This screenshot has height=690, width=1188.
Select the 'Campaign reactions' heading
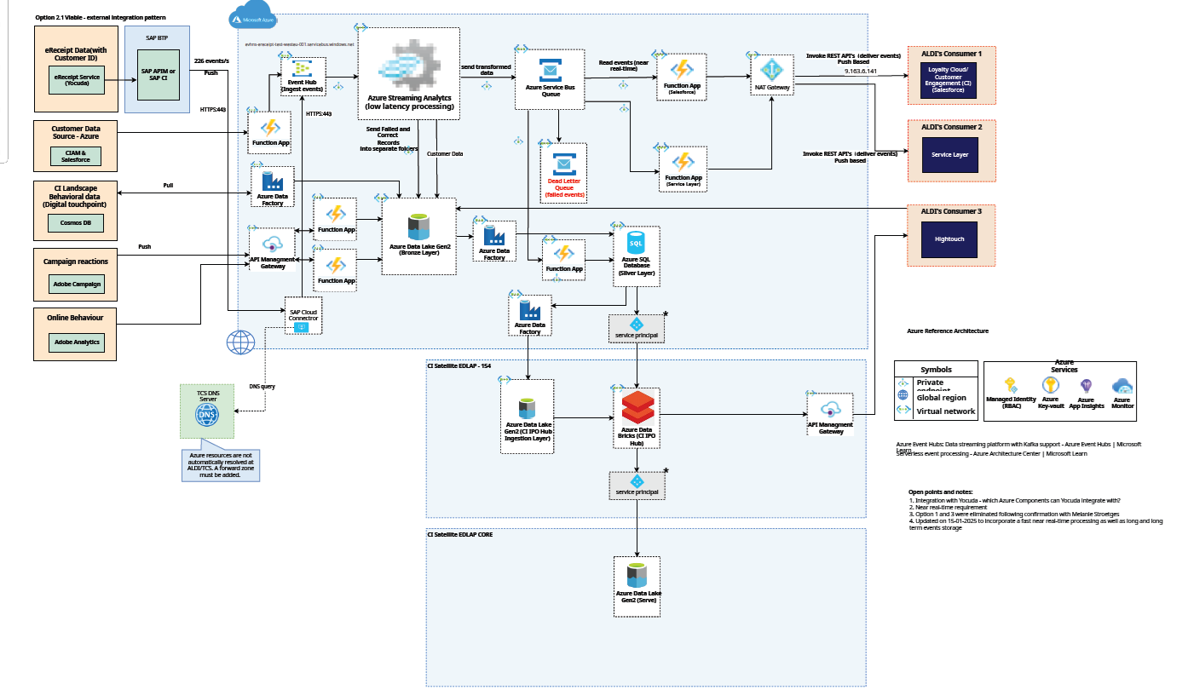(77, 262)
